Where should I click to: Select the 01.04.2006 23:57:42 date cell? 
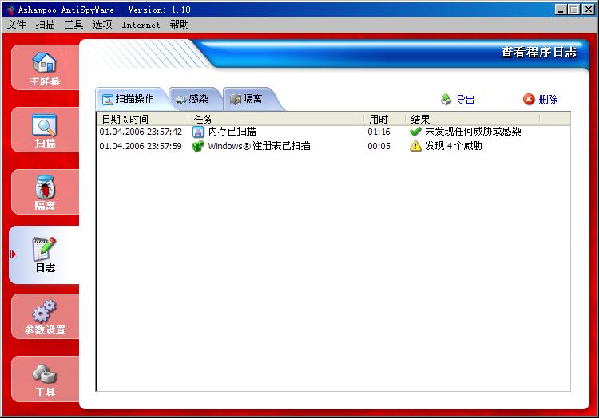point(141,132)
